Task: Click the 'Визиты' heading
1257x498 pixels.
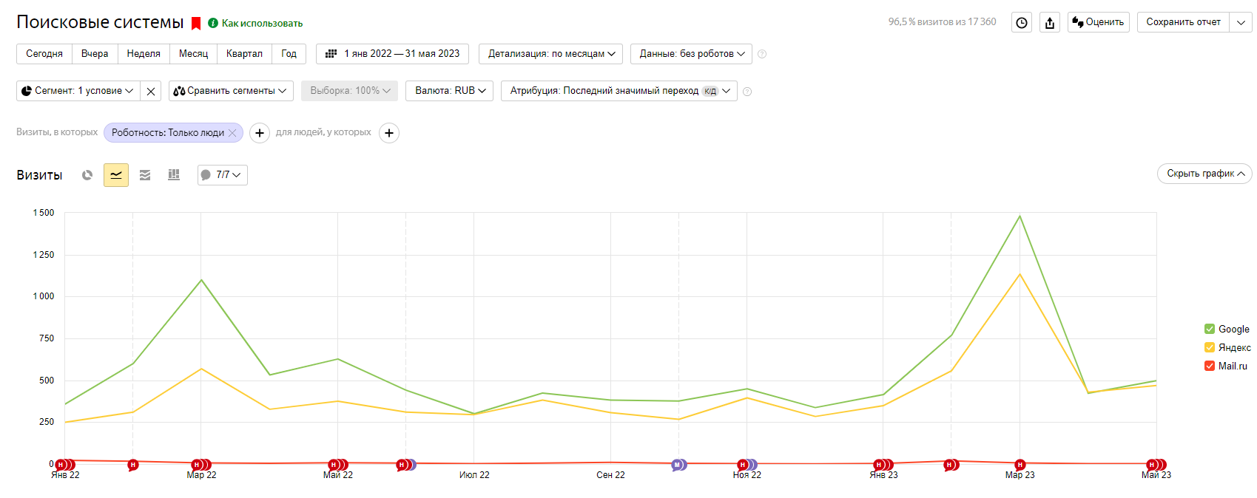Action: click(x=39, y=175)
